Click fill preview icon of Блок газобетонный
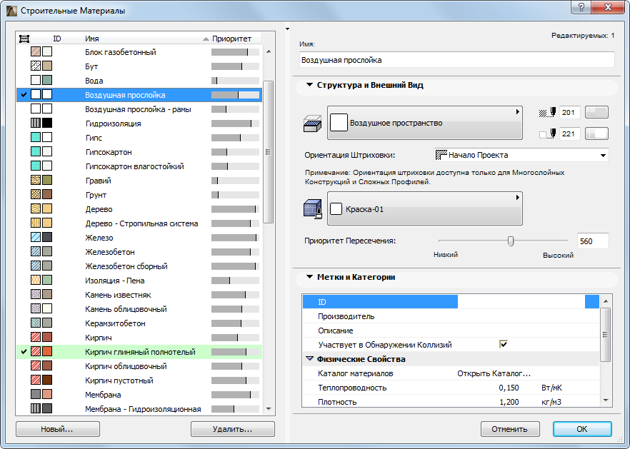 click(36, 51)
